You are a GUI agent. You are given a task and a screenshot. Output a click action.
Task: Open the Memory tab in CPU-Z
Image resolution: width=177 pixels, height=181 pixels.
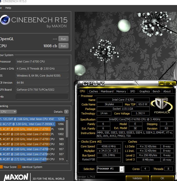(121, 91)
